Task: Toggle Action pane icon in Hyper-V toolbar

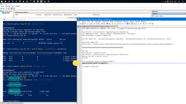Action: click(14, 8)
